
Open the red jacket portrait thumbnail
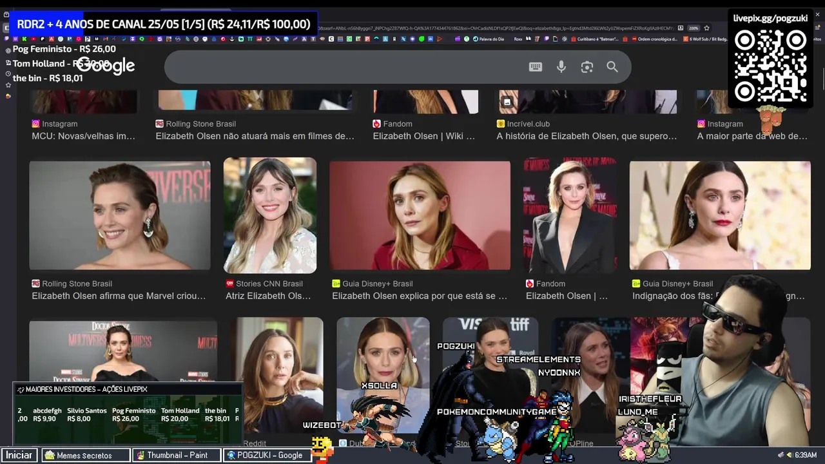(x=420, y=215)
